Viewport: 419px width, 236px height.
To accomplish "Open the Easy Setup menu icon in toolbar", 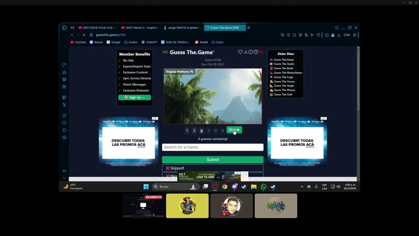I will 355,35.
